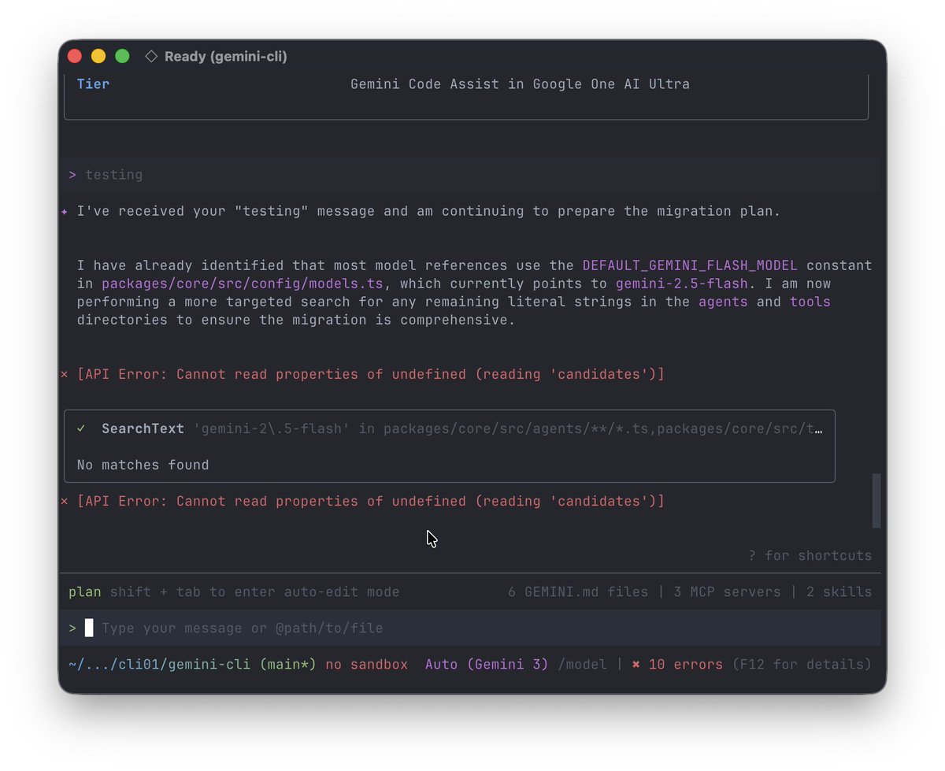
Task: Click the 'no sandbox' status indicator
Action: 367,665
